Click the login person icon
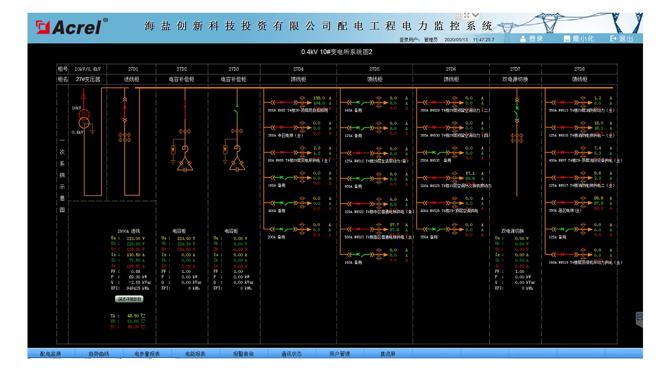This screenshot has height=377, width=671. point(523,39)
